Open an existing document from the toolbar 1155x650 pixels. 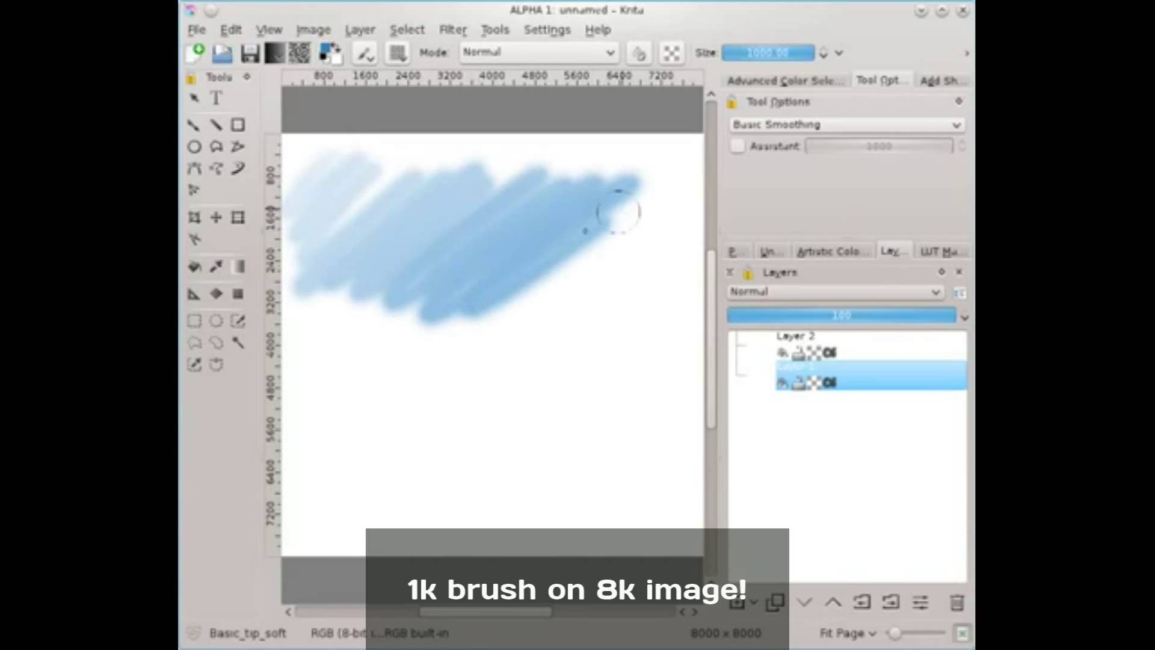(222, 53)
